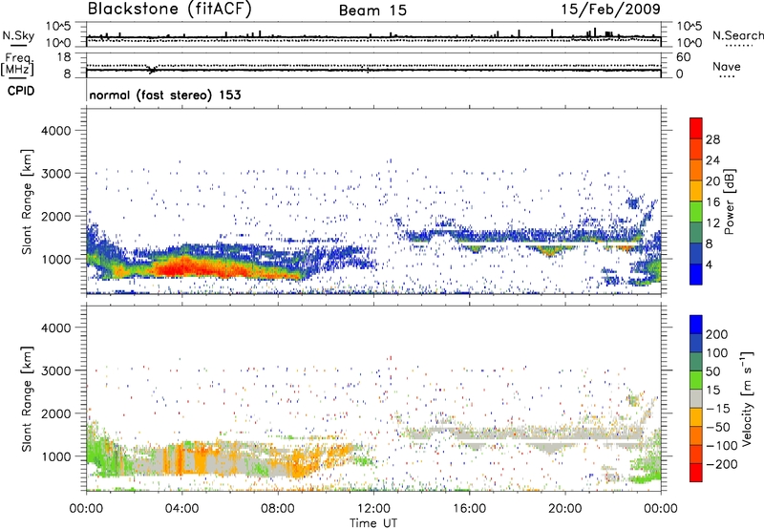
Task: Click the date '15/Feb/2009'
Action: coord(610,10)
